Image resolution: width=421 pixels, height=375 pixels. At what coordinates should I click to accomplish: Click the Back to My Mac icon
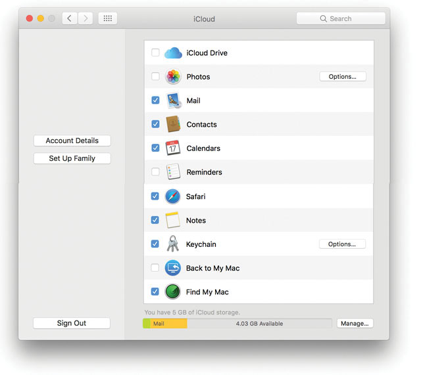point(172,268)
